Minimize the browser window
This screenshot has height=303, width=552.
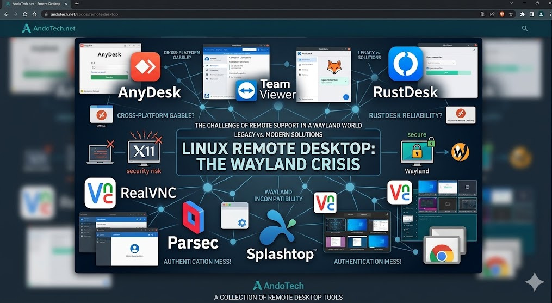coord(524,3)
